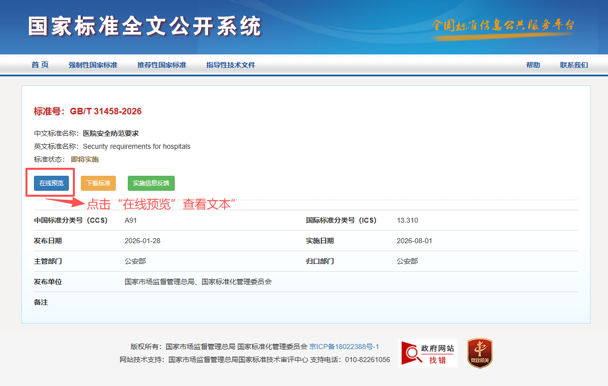
Task: Select 指导性技术文件 menu item
Action: [x=231, y=65]
